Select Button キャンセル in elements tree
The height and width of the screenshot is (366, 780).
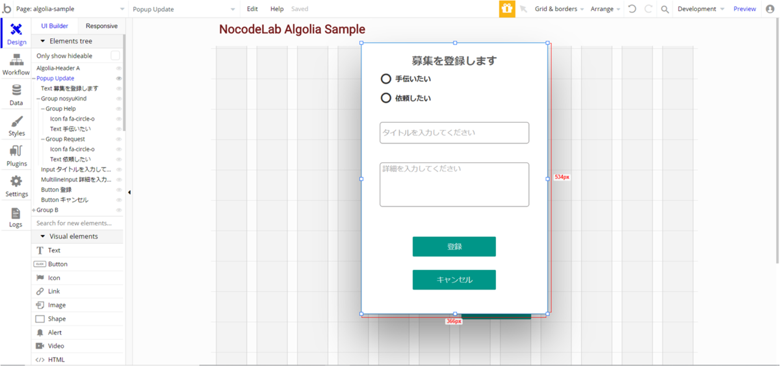[x=65, y=200]
